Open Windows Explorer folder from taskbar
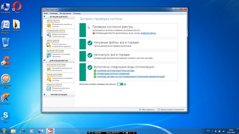 [x=13, y=131]
